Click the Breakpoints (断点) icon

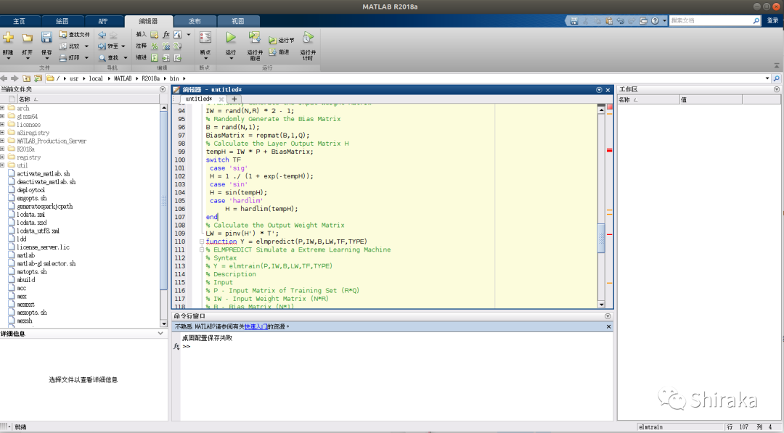205,37
